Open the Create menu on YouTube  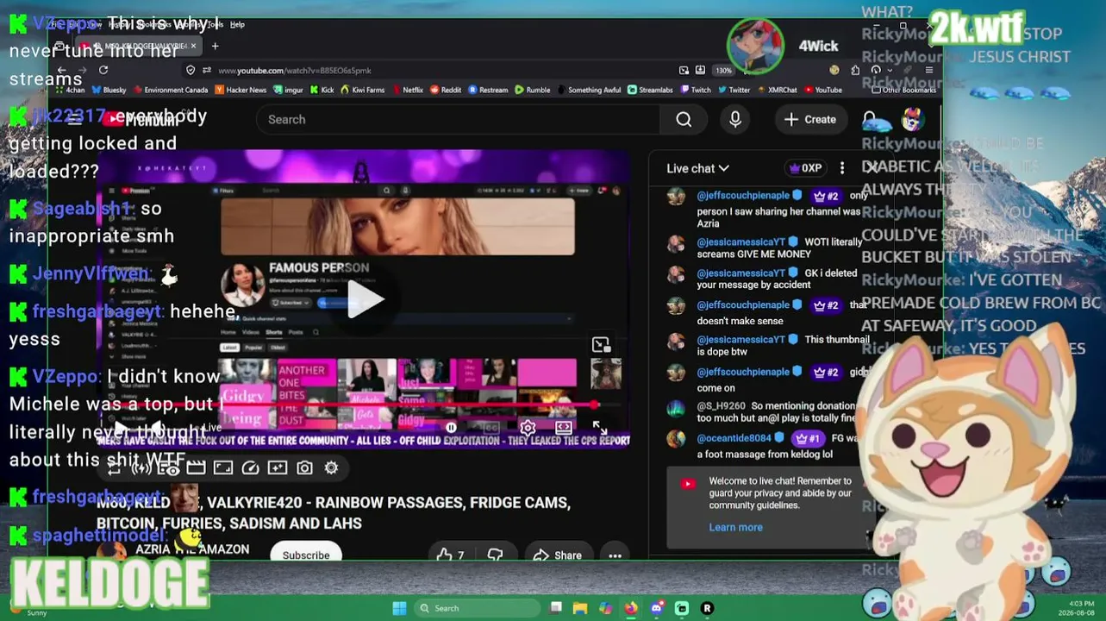point(809,119)
